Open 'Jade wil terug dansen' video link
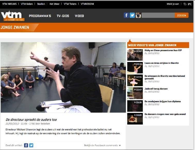Image resolution: width=195 pixels, height=150 pixels. pyautogui.click(x=156, y=89)
